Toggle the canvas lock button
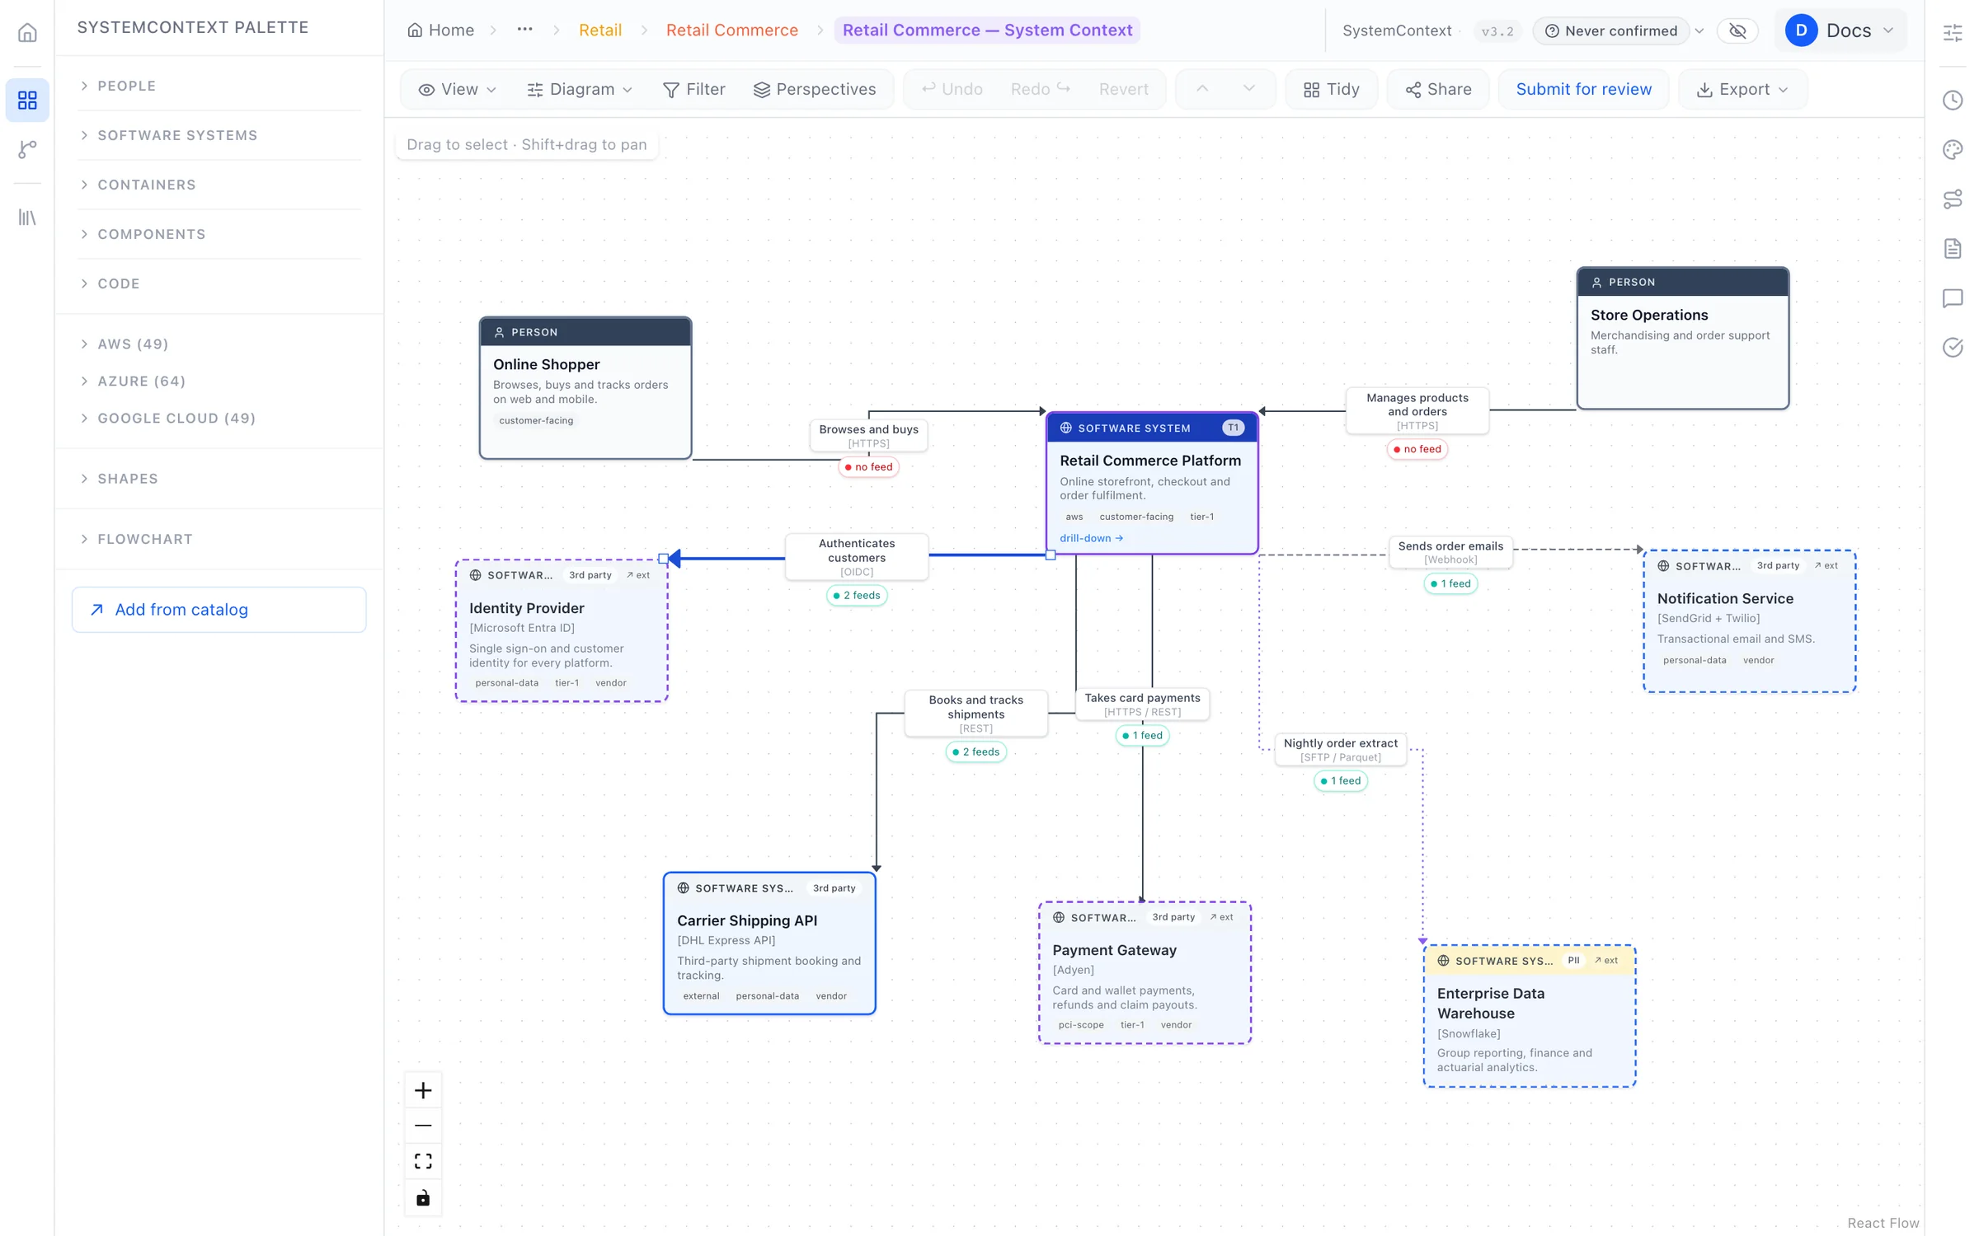This screenshot has width=1979, height=1236. [423, 1197]
